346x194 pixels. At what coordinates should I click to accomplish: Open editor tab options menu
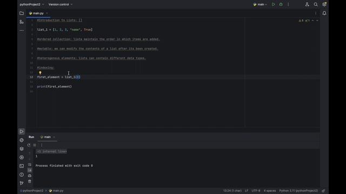coord(316,13)
